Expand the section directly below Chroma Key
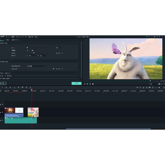165x165 pixels. pyautogui.click(x=6, y=76)
